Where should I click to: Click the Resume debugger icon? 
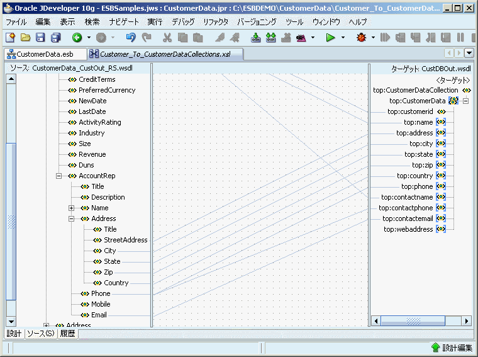pos(385,38)
